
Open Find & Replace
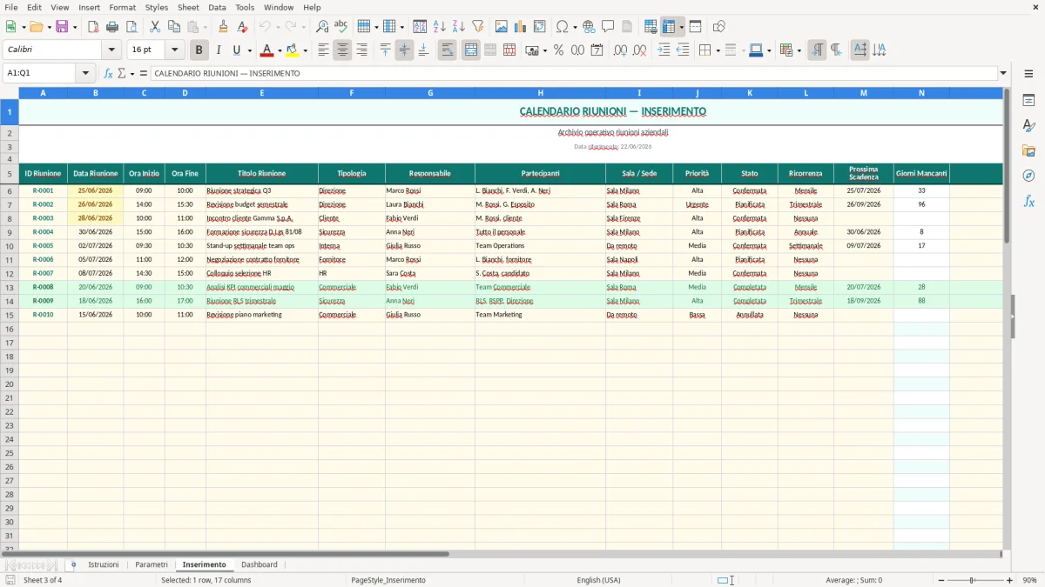click(322, 27)
